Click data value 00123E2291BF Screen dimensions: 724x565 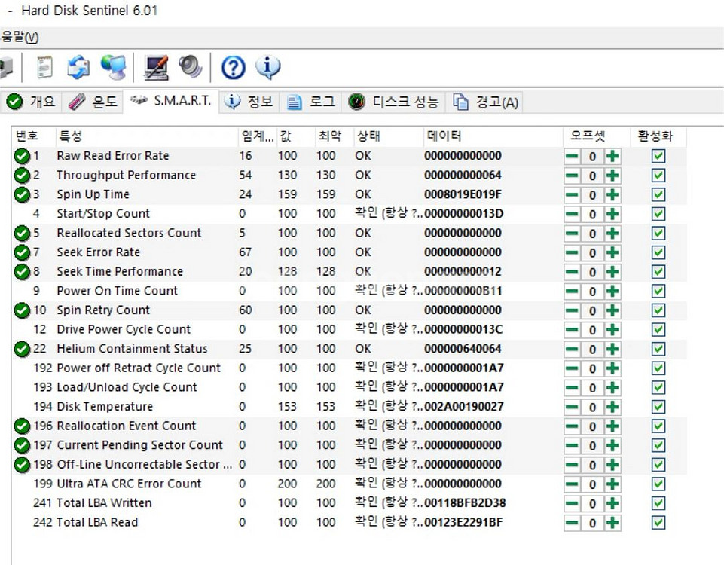pyautogui.click(x=463, y=523)
